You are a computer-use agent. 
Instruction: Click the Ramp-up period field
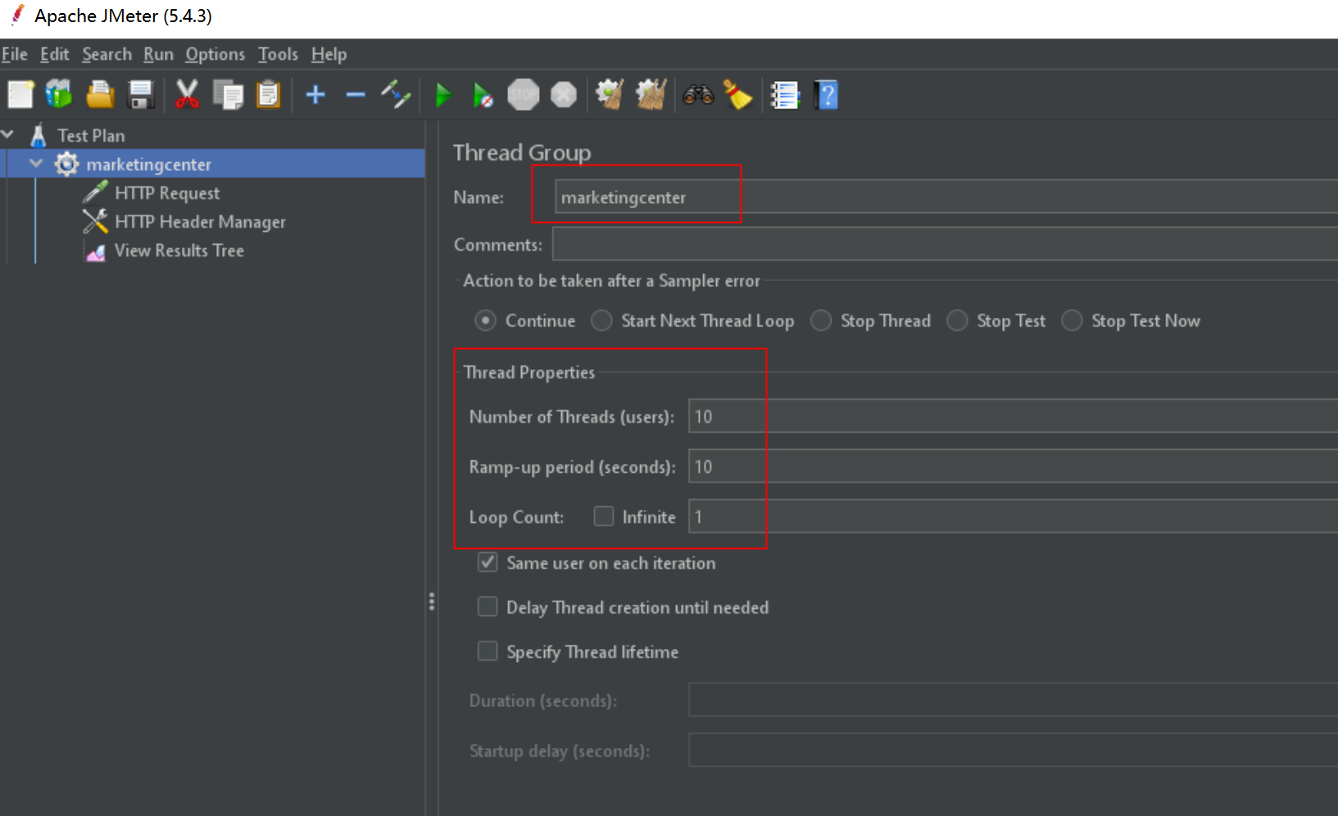tap(1014, 466)
